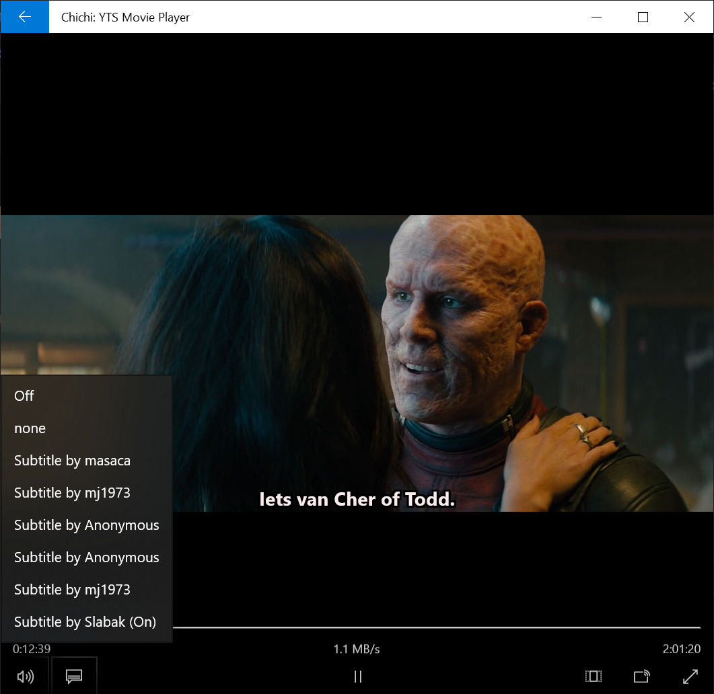Go back using the blue arrow button
This screenshot has width=714, height=694.
tap(25, 17)
